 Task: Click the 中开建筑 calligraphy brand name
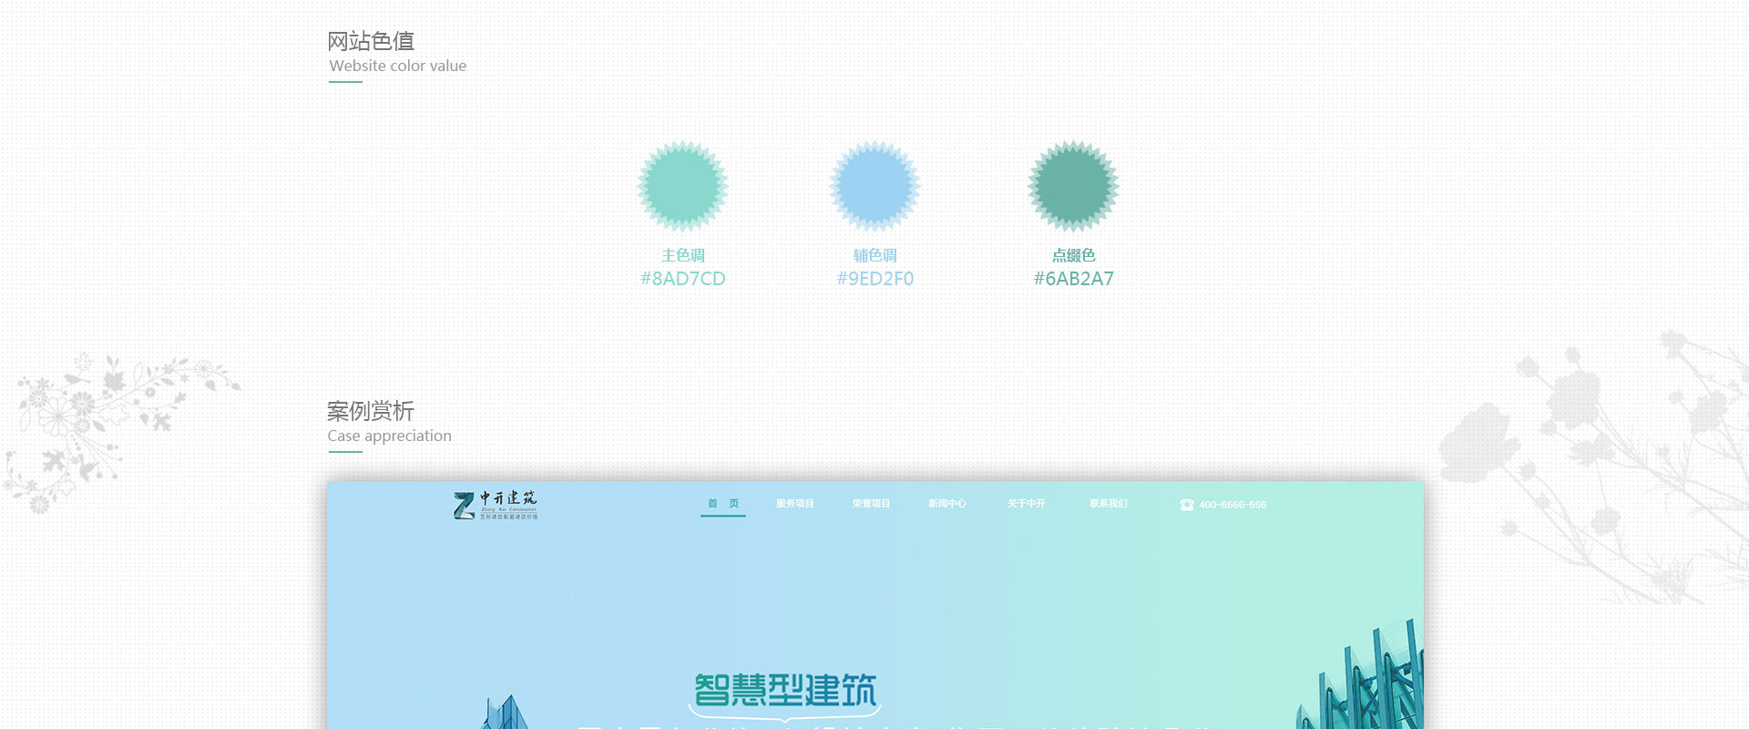(x=508, y=498)
